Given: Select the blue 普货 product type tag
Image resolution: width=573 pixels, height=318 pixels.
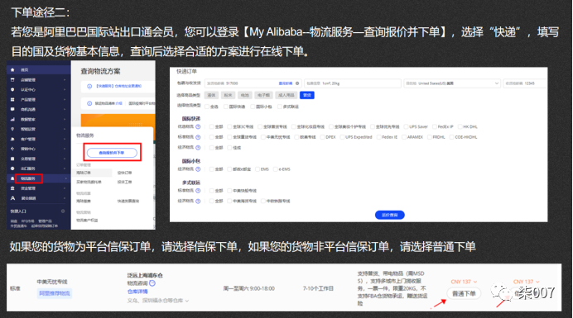Looking at the screenshot, I should (x=307, y=95).
